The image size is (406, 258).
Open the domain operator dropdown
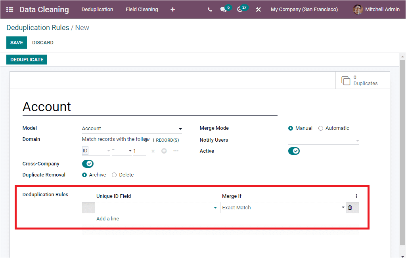coord(122,151)
